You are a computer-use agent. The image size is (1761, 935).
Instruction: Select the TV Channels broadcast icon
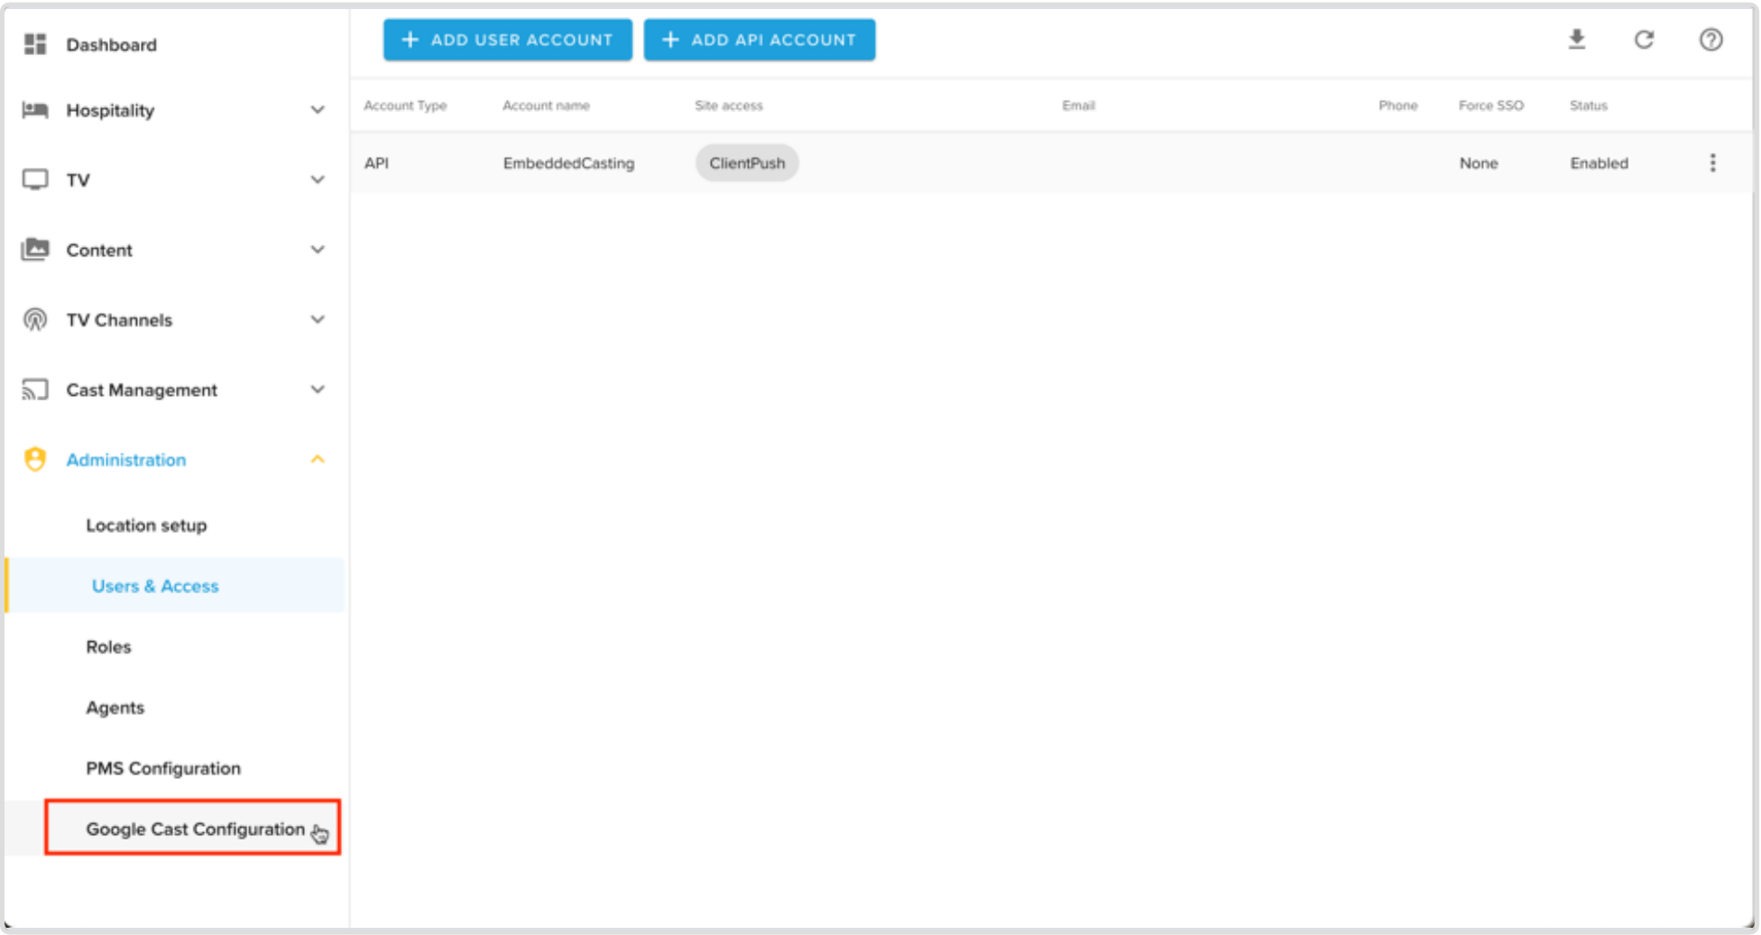[x=36, y=319]
